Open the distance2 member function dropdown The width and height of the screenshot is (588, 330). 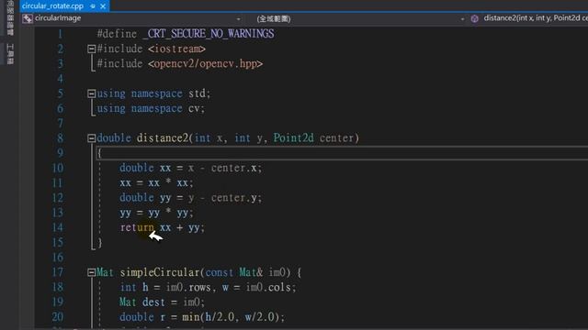tap(536, 18)
